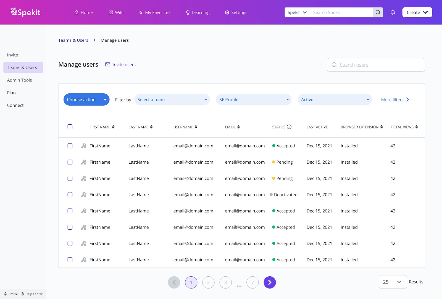Expand More filters
Image resolution: width=442 pixels, height=299 pixels.
click(395, 100)
